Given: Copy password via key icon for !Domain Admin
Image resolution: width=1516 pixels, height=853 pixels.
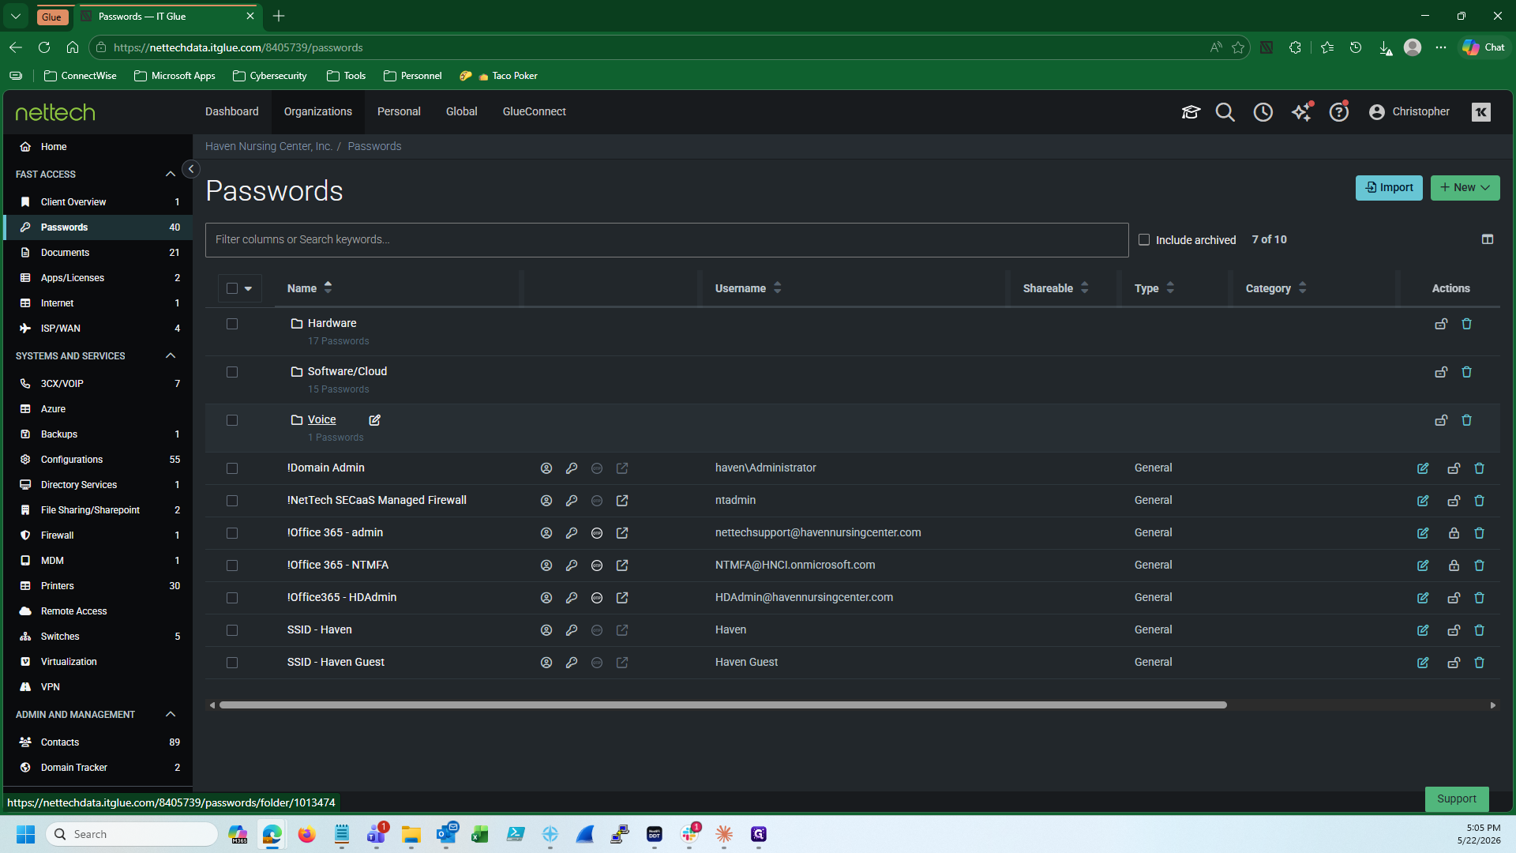Looking at the screenshot, I should [572, 468].
